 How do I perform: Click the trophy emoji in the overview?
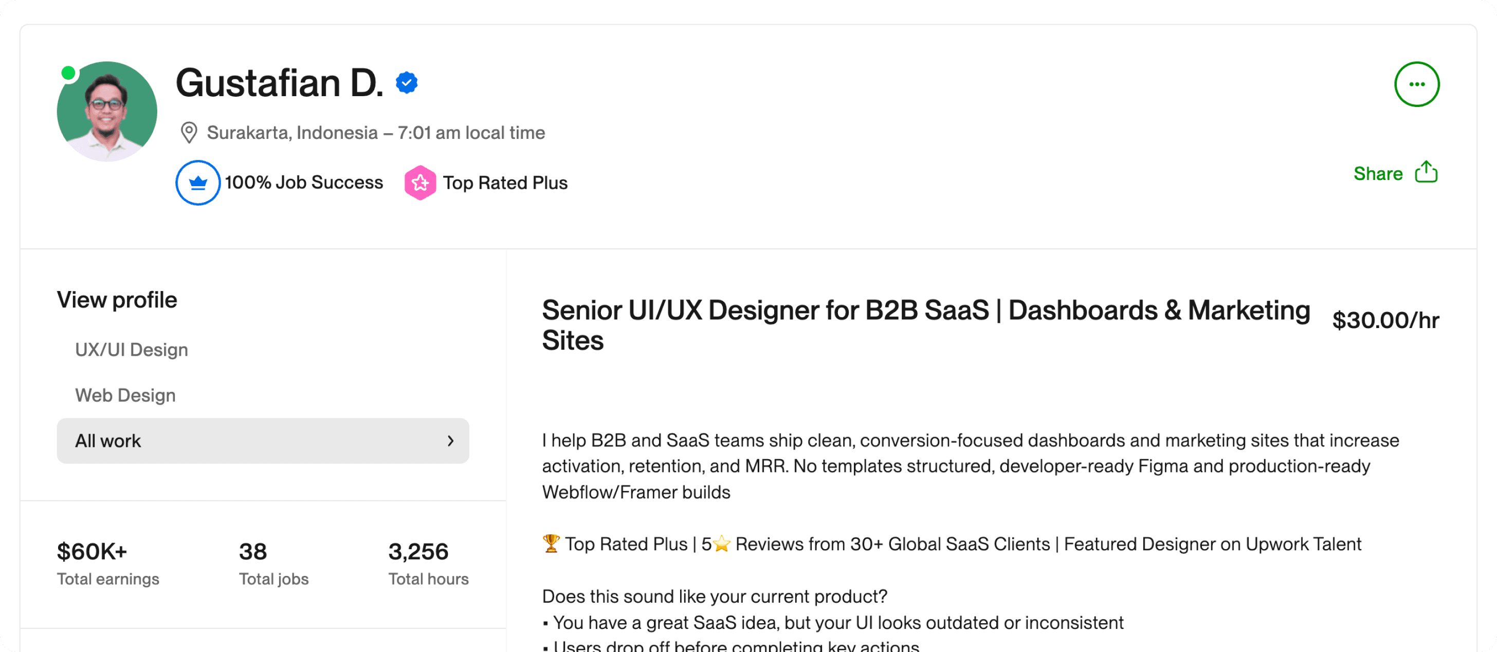pos(551,544)
